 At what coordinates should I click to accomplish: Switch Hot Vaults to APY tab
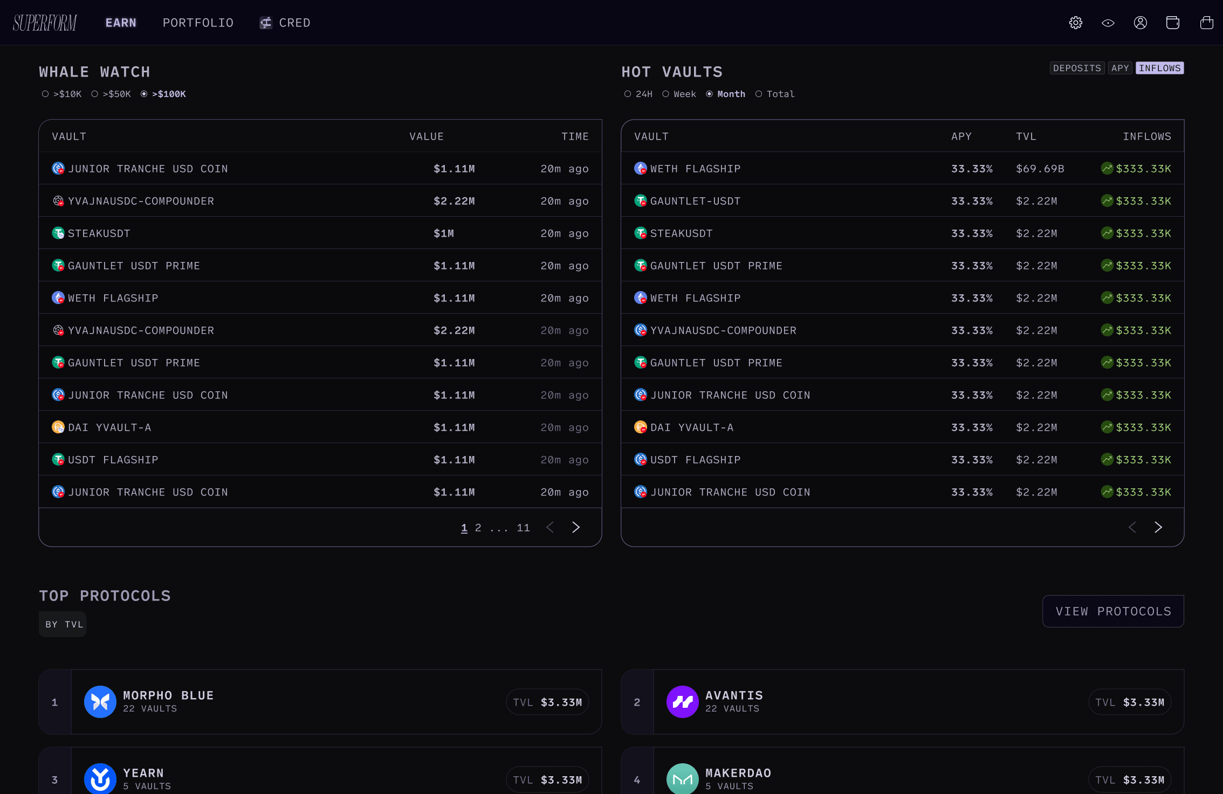click(x=1119, y=68)
